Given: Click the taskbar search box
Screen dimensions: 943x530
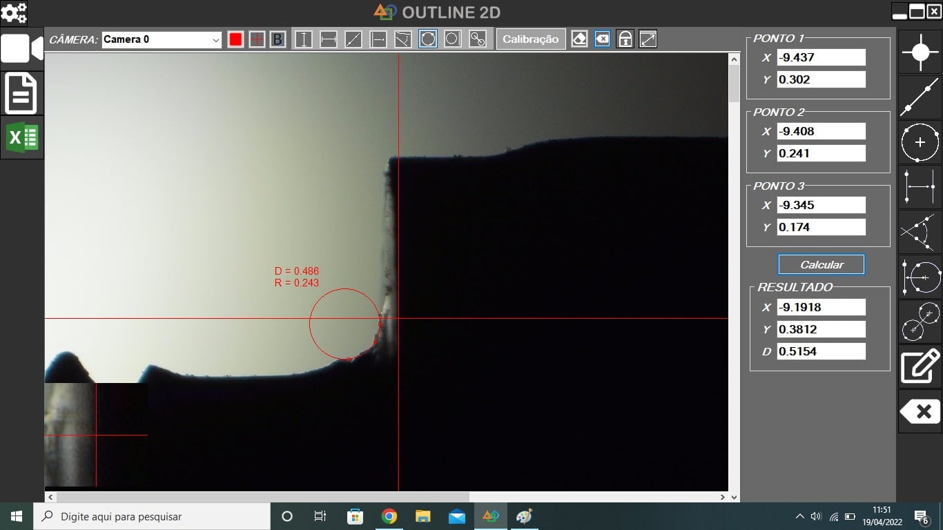Looking at the screenshot, I should point(152,516).
